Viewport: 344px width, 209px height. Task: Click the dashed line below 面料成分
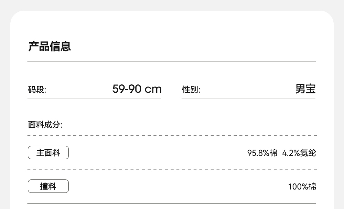pyautogui.click(x=171, y=136)
